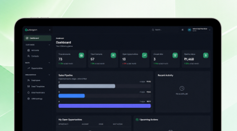Click the purple Sales Pipeline progress bar
This screenshot has width=237, height=131.
[105, 106]
